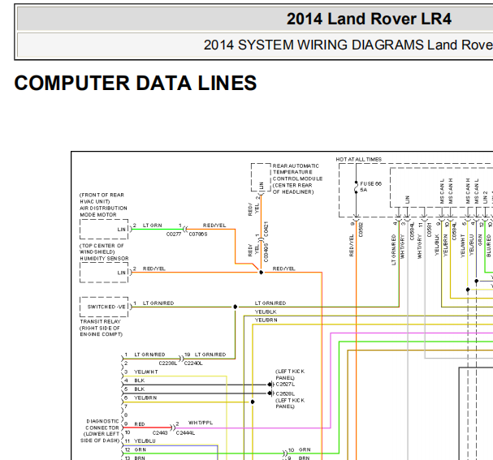Image resolution: width=493 pixels, height=460 pixels.
Task: Click the "COMPUTER DATA LINES" heading
Action: click(x=136, y=84)
